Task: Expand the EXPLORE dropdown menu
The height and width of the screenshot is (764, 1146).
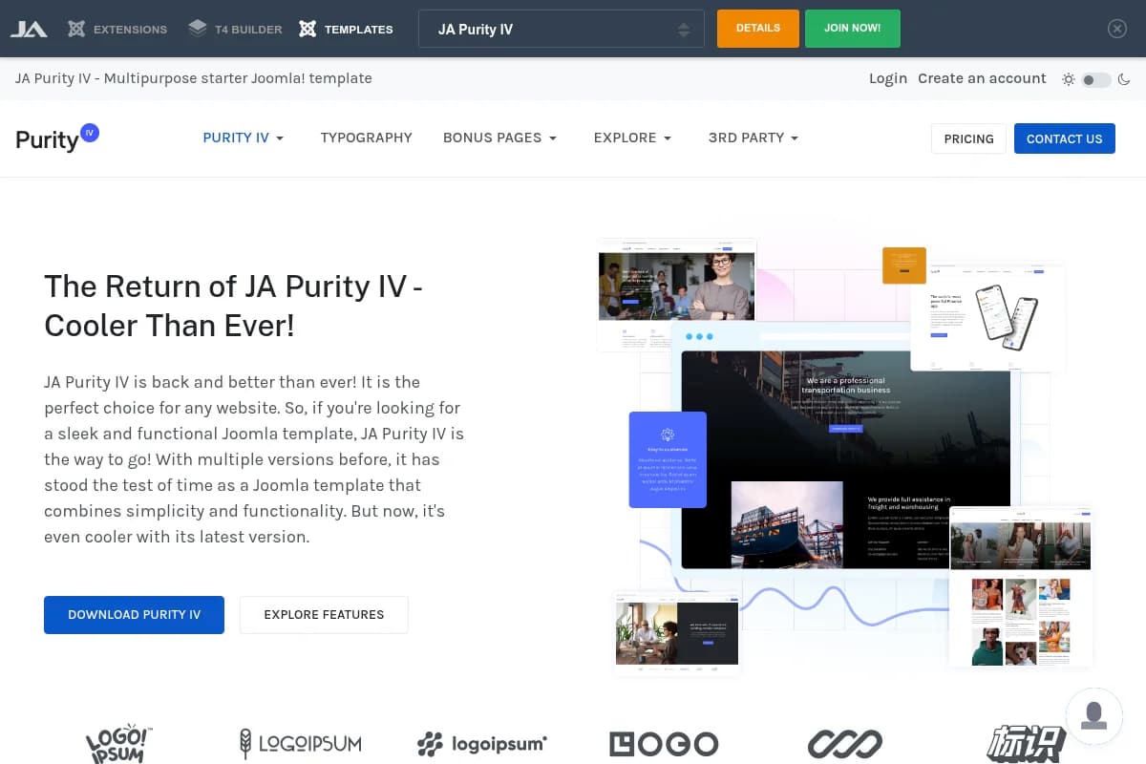Action: [631, 138]
